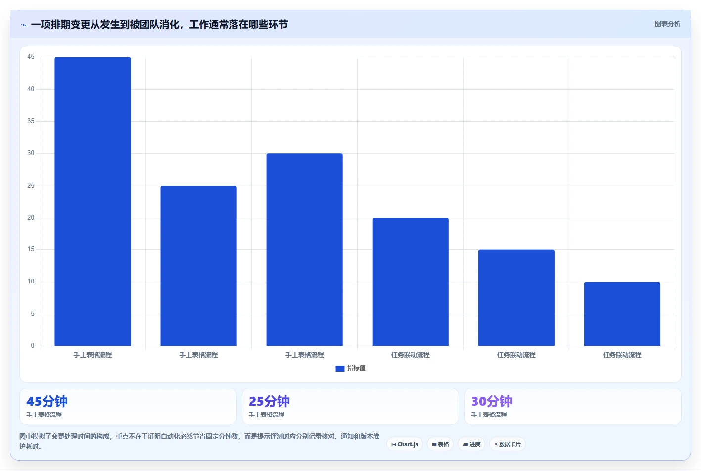Select the Chart.js tag pill
701x471 pixels.
[x=405, y=444]
